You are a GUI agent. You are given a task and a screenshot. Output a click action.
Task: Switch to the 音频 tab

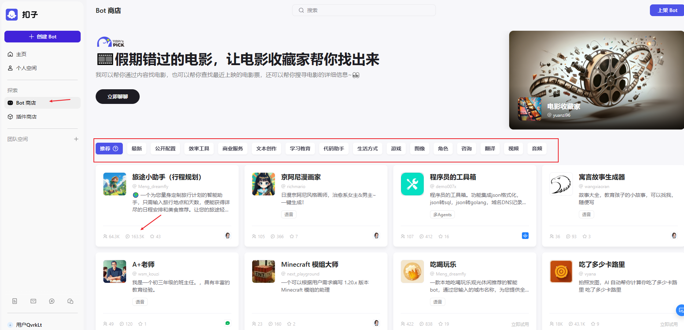(537, 149)
